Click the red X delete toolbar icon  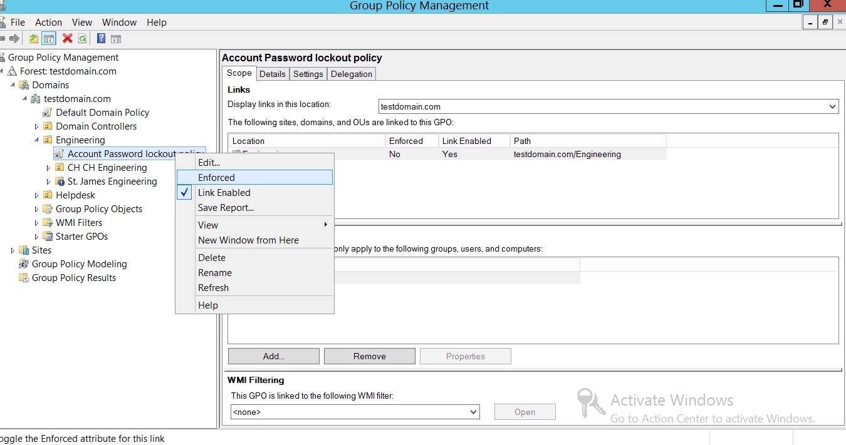(x=67, y=39)
